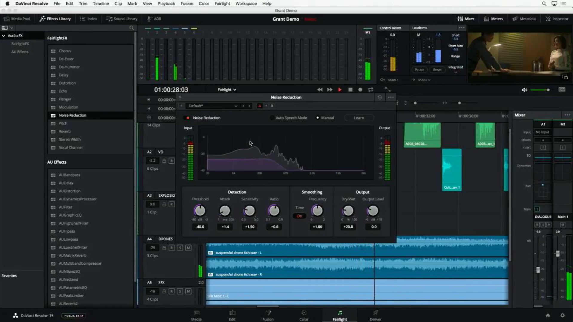Screen dimensions: 573x322
Task: Click the automation icon beside loop button
Action: [387, 89]
